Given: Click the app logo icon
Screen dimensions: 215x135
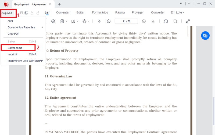Looking at the screenshot, I should point(6,4).
